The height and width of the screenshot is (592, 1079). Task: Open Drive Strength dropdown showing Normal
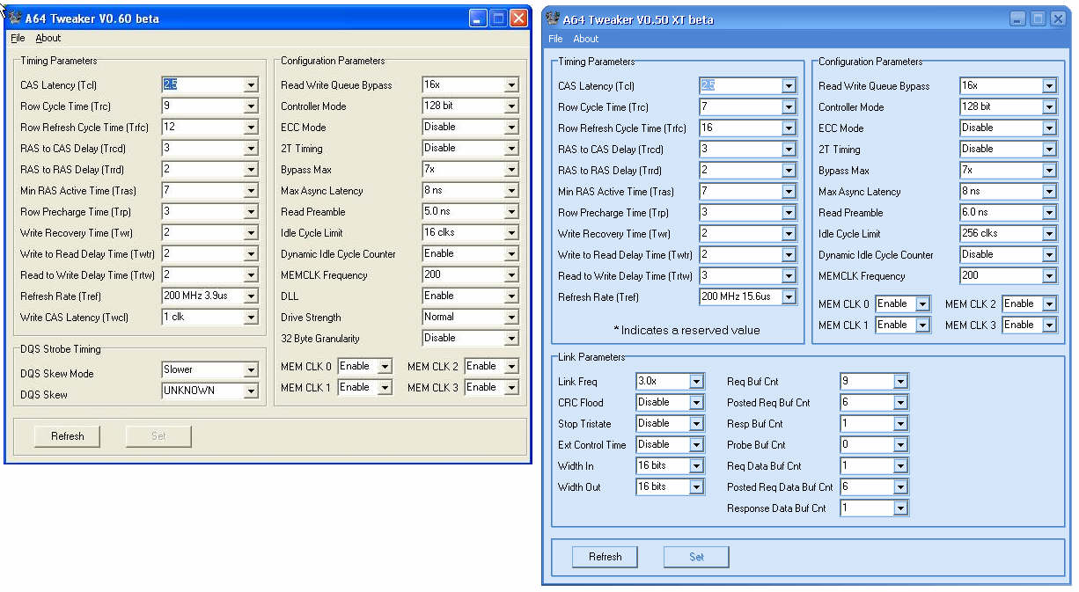(511, 318)
